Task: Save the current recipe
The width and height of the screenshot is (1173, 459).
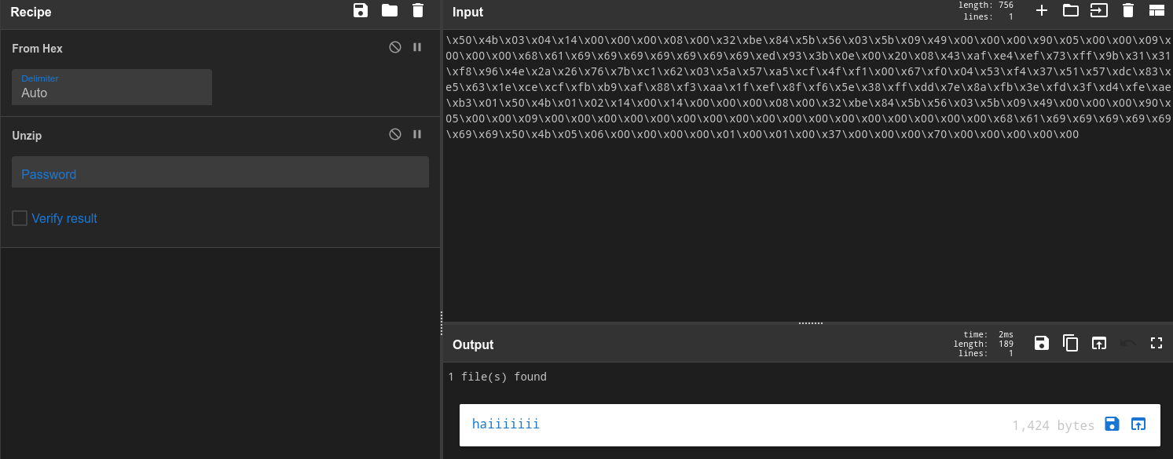Action: coord(361,10)
